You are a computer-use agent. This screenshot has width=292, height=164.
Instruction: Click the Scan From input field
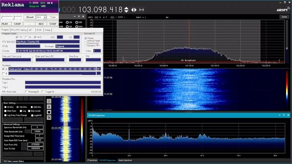pos(36,144)
